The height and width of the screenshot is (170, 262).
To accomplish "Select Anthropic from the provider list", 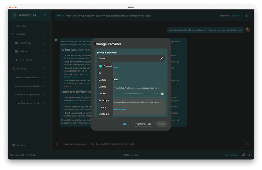I will (104, 100).
